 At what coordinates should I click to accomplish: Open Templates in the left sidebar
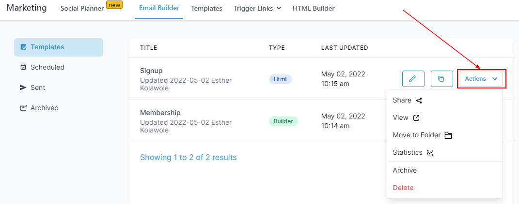(x=47, y=47)
